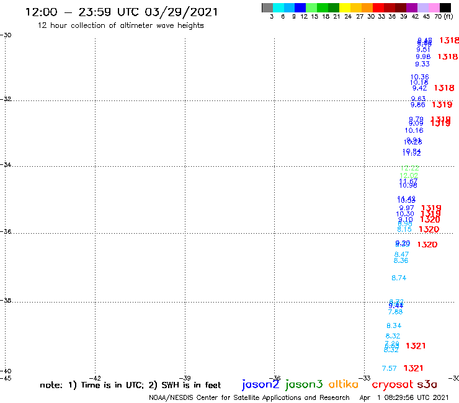
Task: Click the wave height value 9.98
Action: pos(423,56)
